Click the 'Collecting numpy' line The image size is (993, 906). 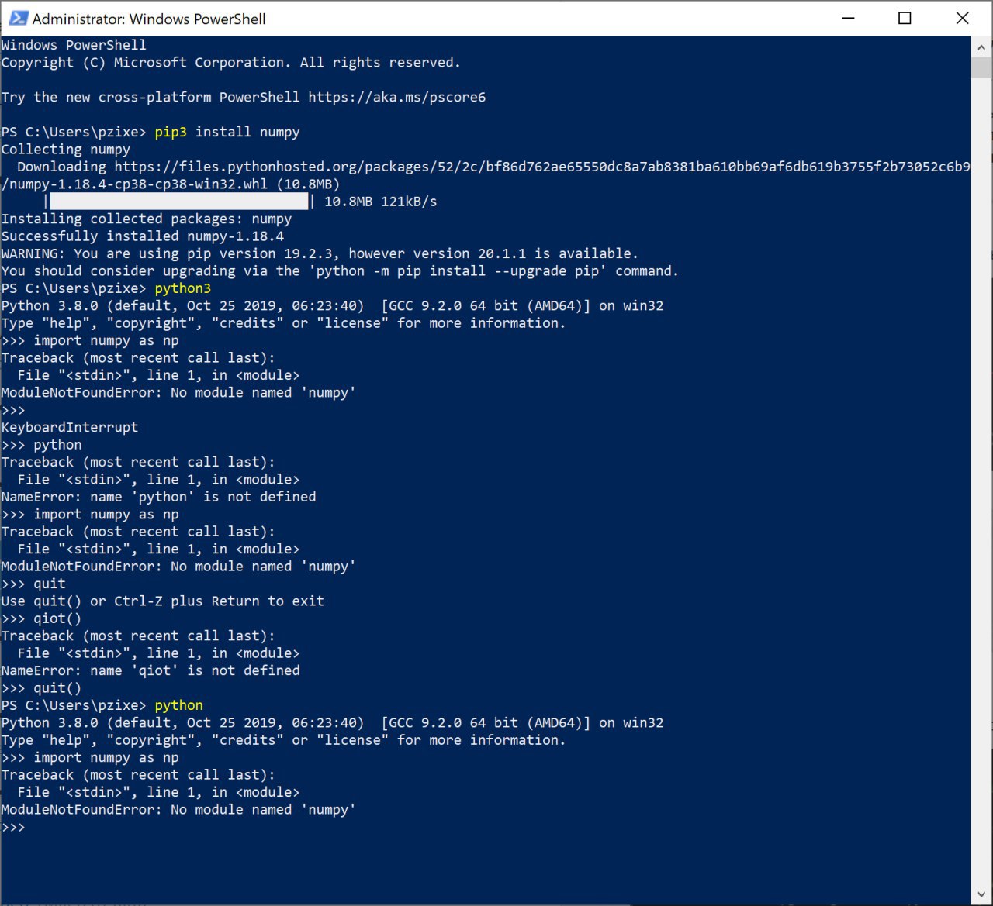(66, 149)
